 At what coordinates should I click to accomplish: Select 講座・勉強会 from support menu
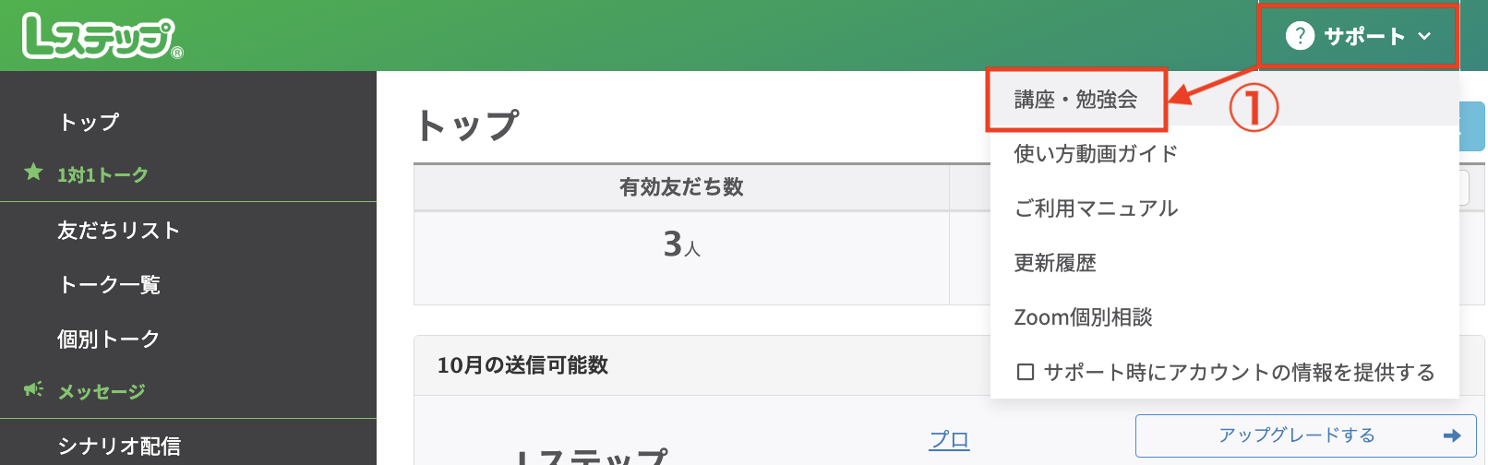(1075, 100)
